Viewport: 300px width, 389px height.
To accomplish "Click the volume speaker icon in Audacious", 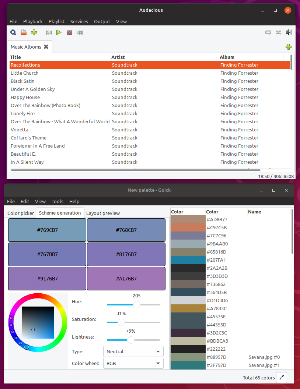I will tap(289, 32).
